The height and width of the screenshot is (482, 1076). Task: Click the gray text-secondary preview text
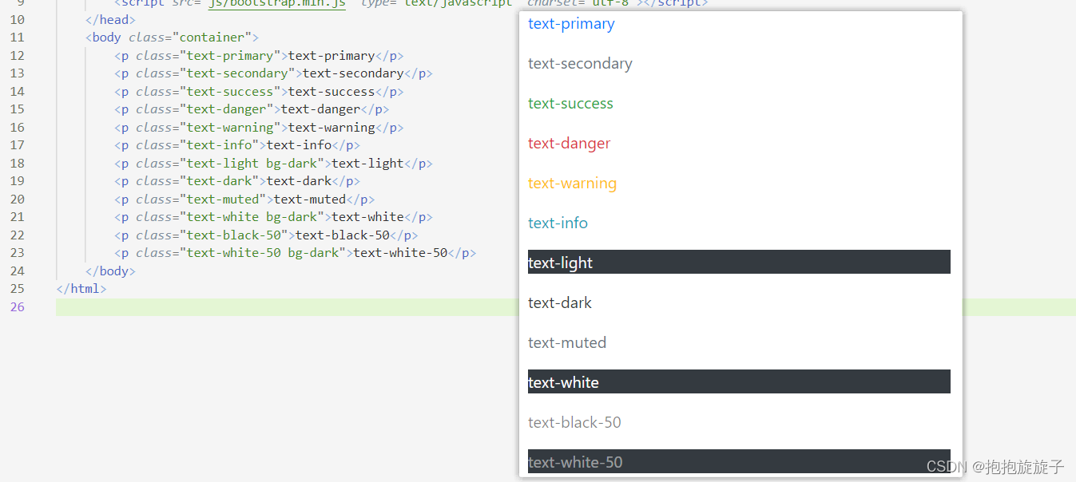coord(580,64)
